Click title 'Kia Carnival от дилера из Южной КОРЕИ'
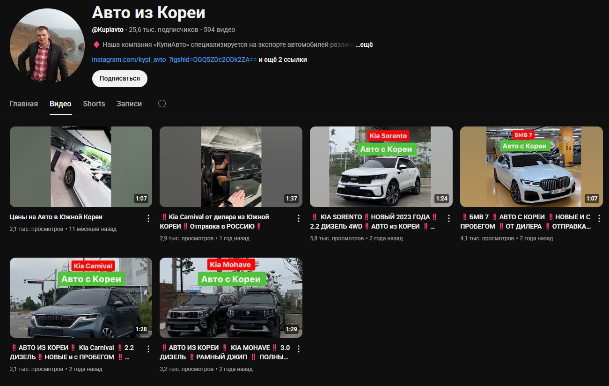The image size is (609, 386). pos(215,222)
